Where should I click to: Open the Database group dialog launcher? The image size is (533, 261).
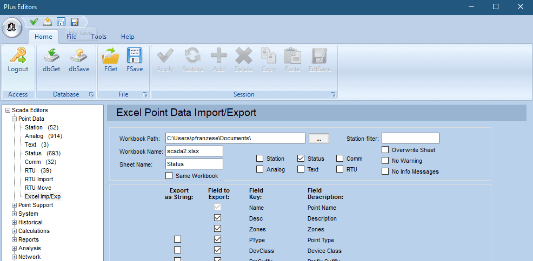(x=91, y=95)
